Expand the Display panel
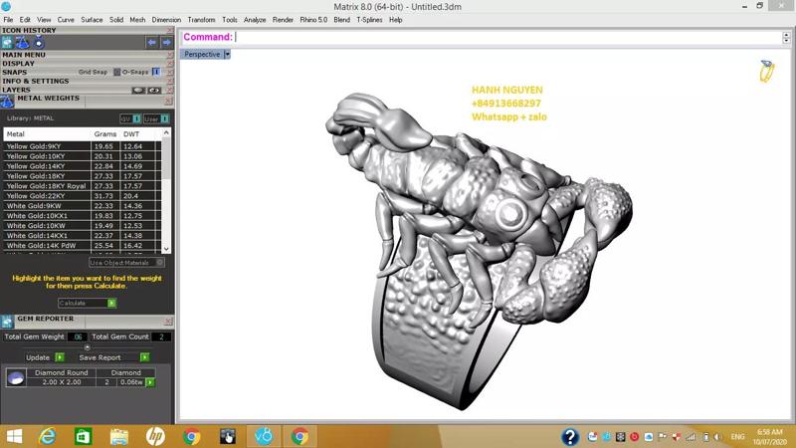This screenshot has width=796, height=448. (18, 64)
